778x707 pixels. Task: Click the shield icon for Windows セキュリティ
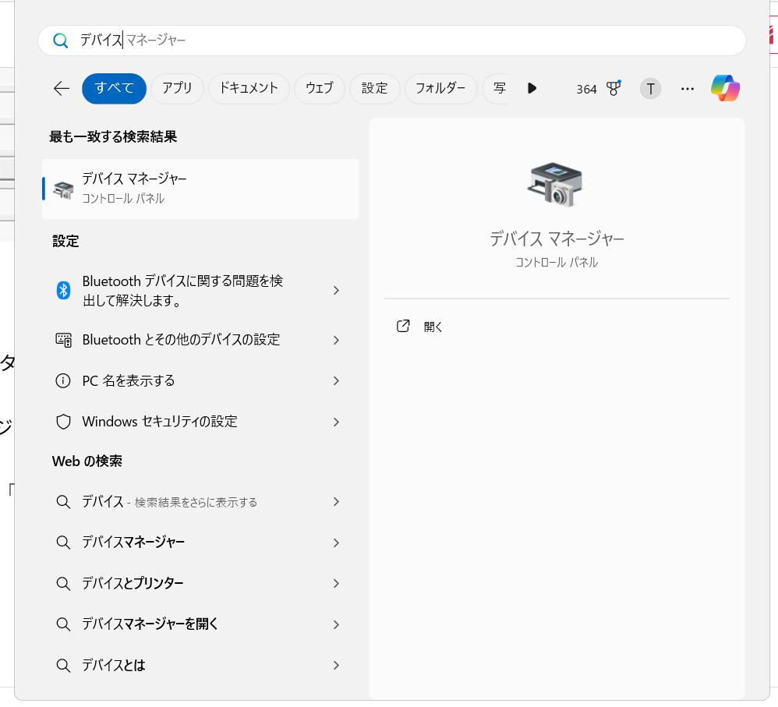click(x=63, y=422)
